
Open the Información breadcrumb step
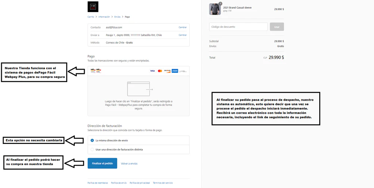(x=104, y=17)
